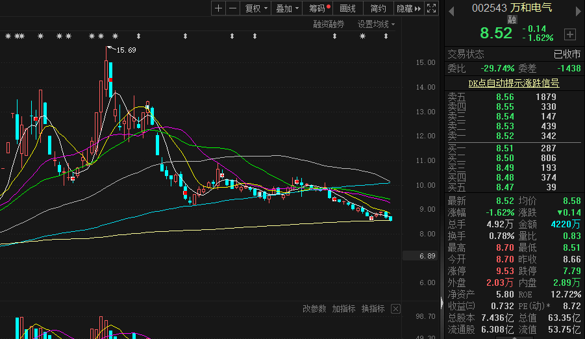Click the zoom-in plus button in chart toolbar
585x339 pixels.
click(x=218, y=8)
